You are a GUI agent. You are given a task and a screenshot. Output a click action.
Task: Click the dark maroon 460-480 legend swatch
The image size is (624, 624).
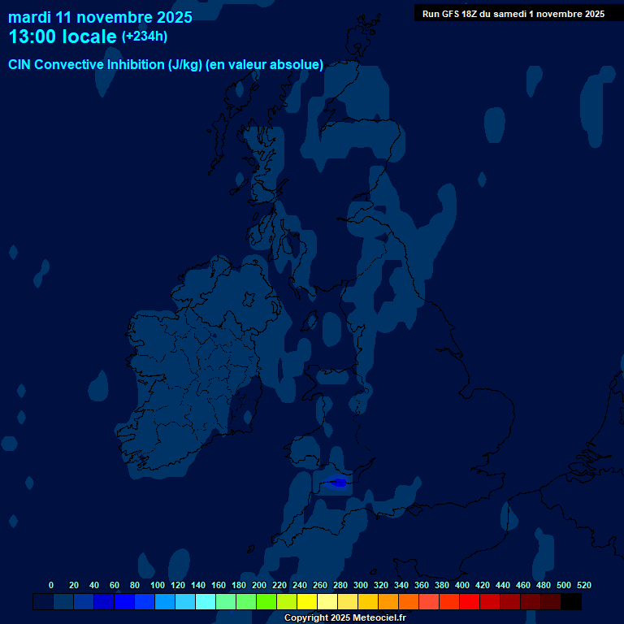pyautogui.click(x=530, y=601)
